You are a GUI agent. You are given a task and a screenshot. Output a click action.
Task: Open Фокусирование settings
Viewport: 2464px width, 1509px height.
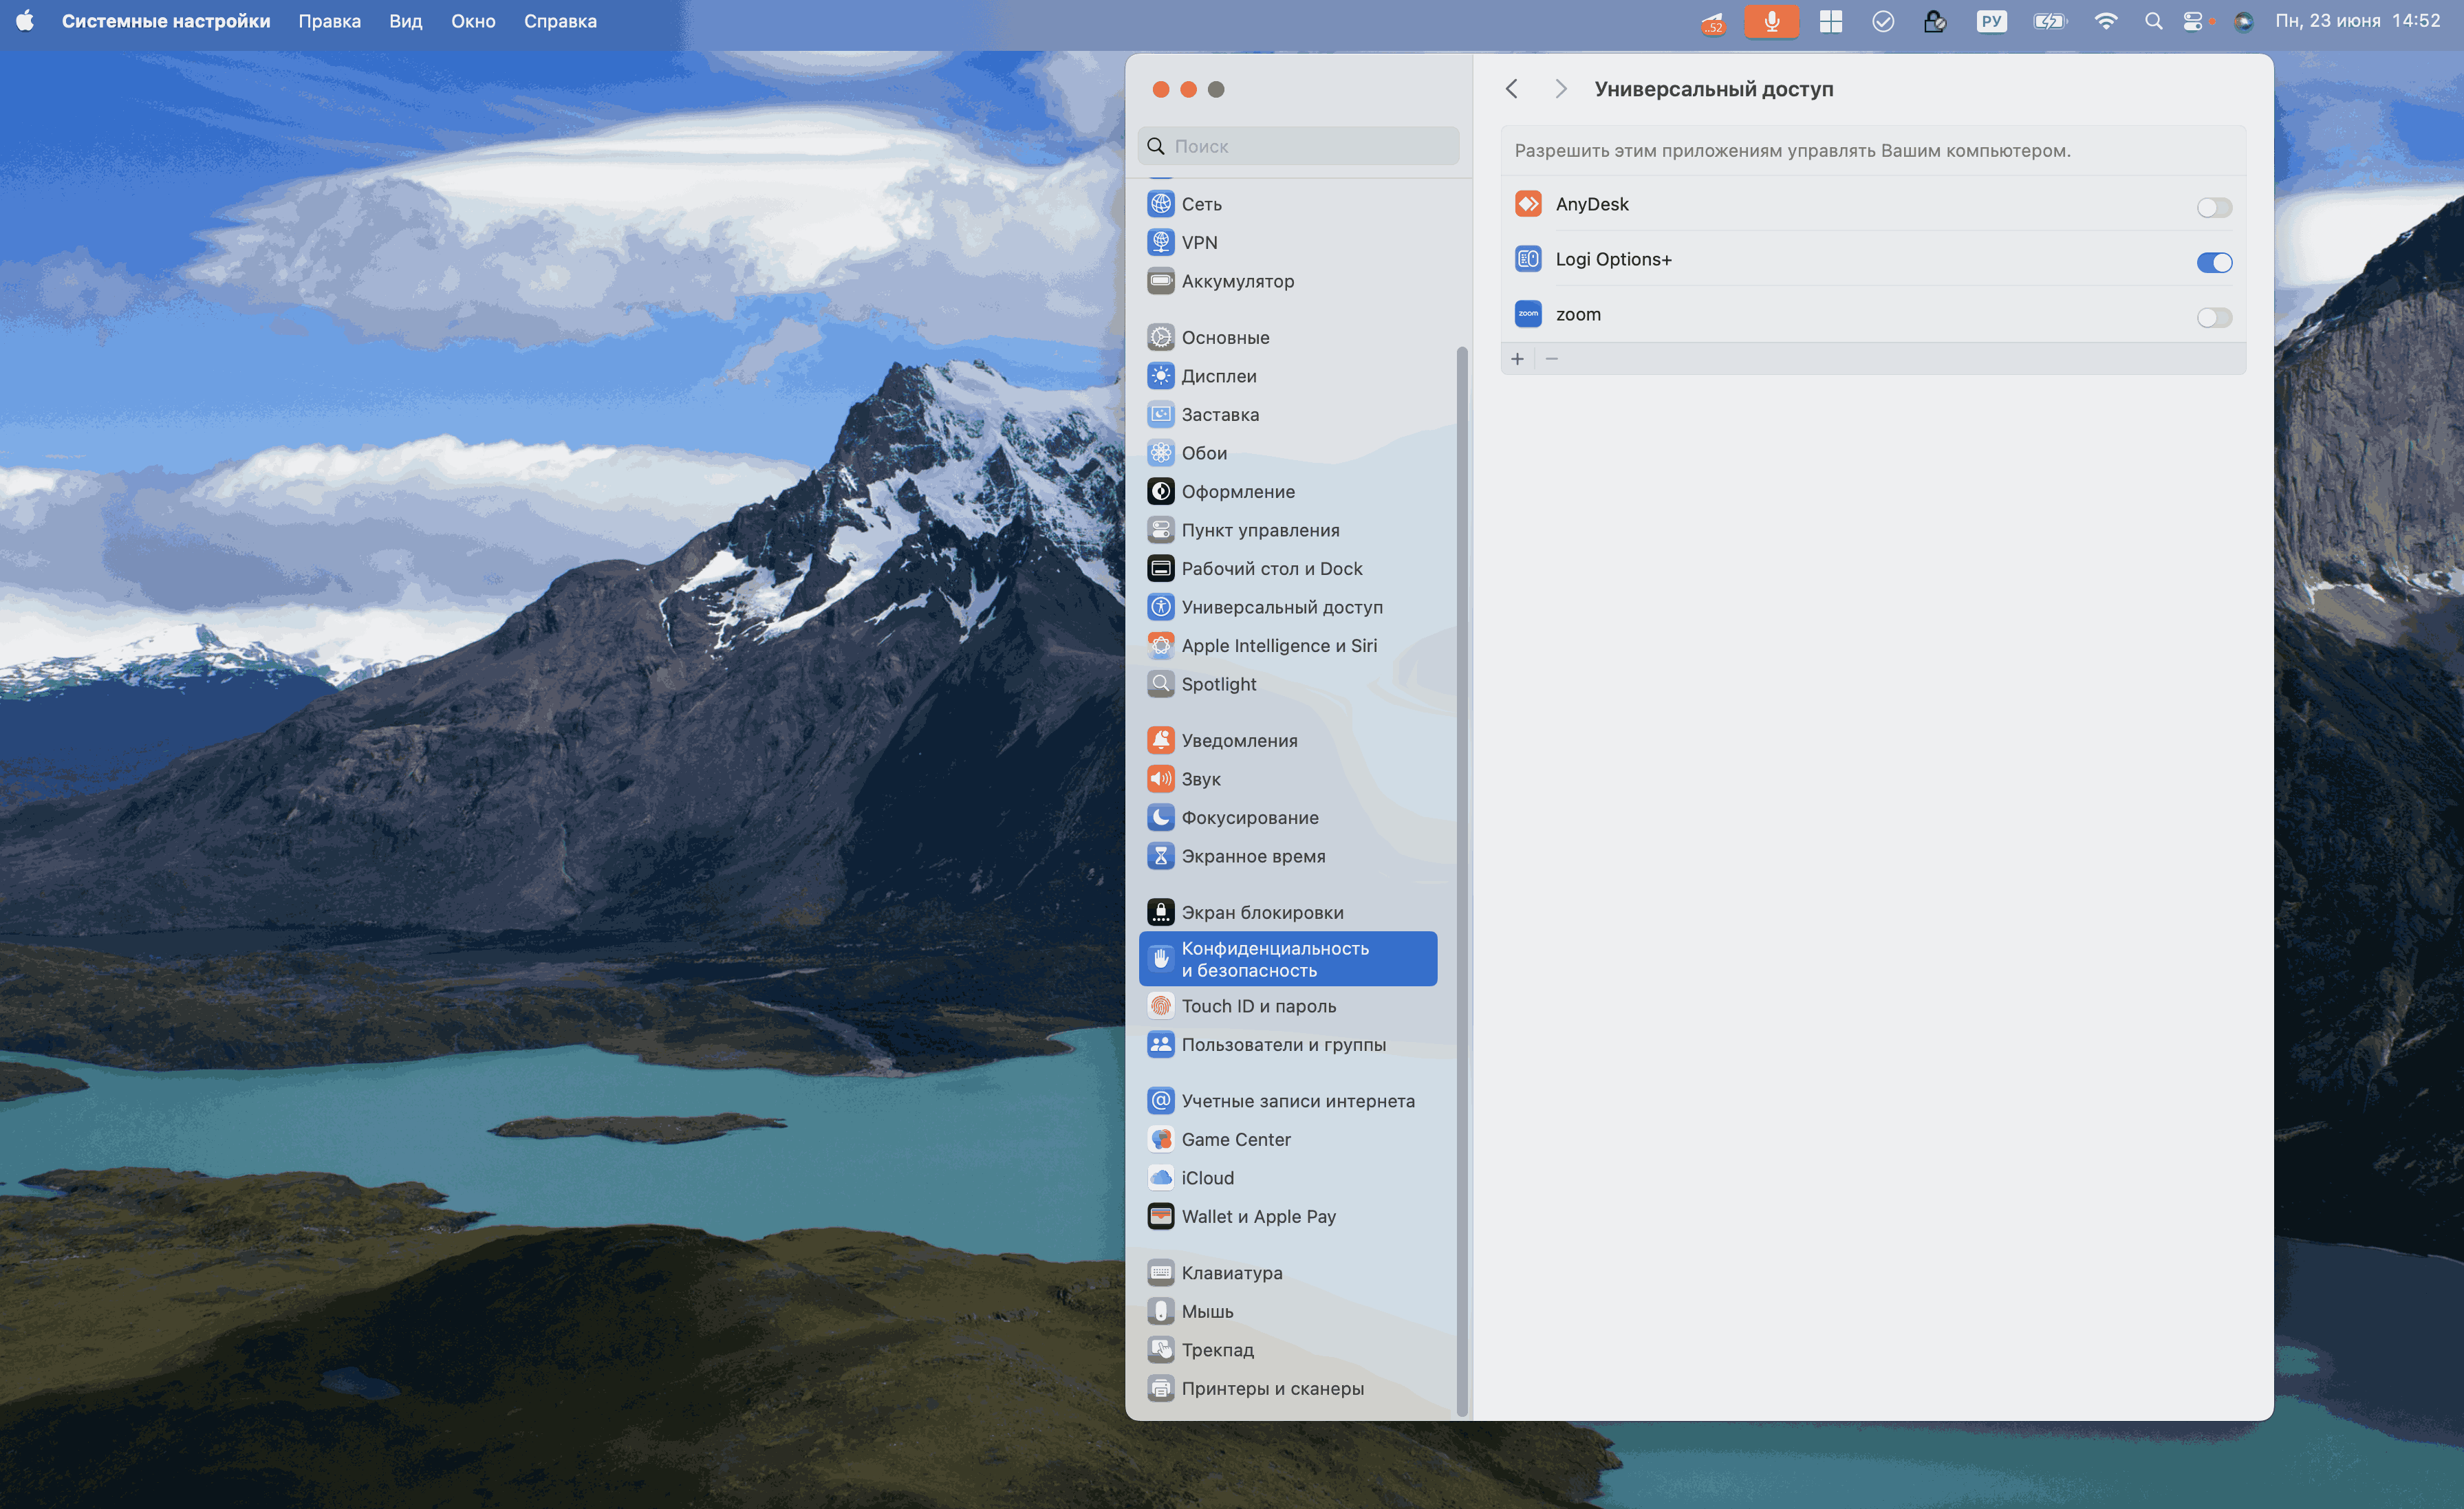coord(1288,817)
